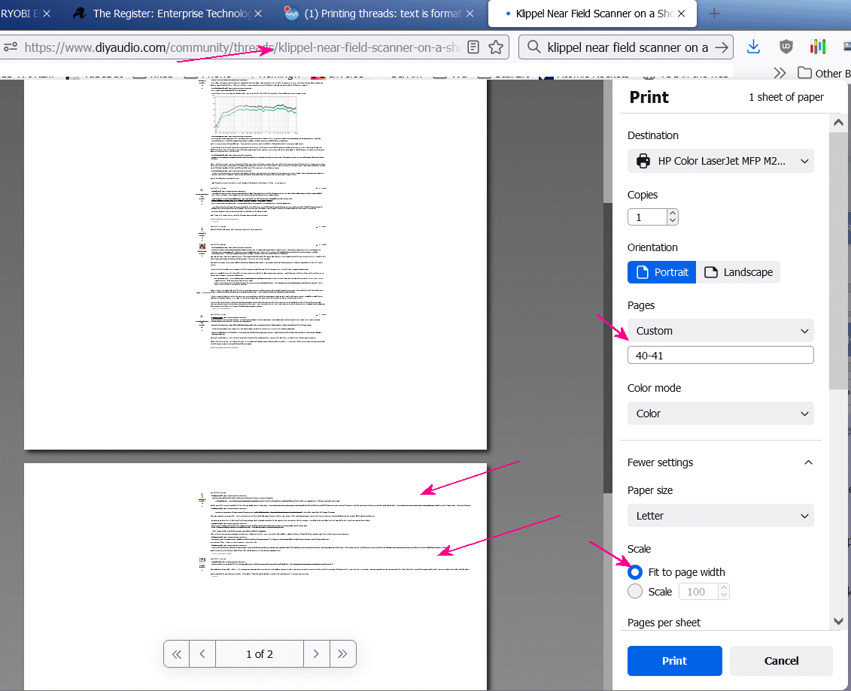Select the custom Scale radio button
This screenshot has width=851, height=691.
point(635,591)
